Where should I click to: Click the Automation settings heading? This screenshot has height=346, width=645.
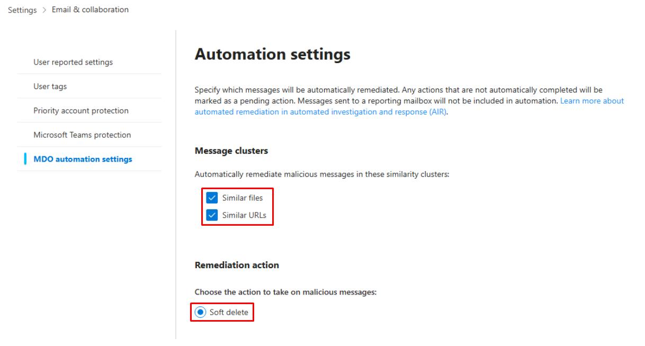[272, 54]
